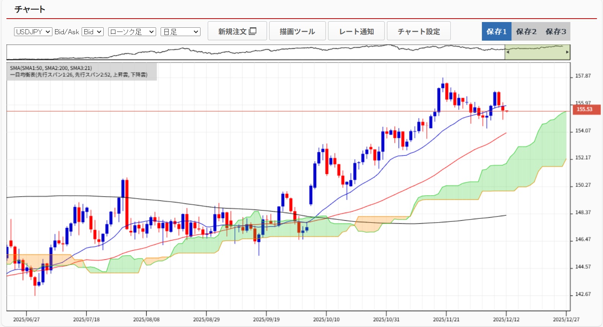
Task: Change the 日足 timeframe dropdown
Action: (x=180, y=32)
